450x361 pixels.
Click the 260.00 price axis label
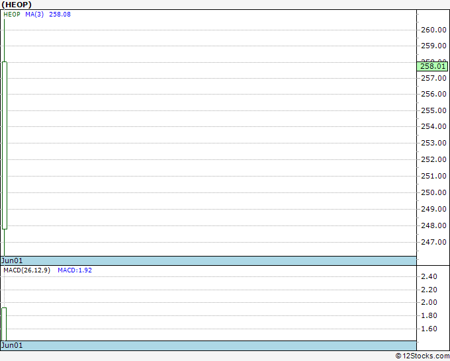point(433,30)
